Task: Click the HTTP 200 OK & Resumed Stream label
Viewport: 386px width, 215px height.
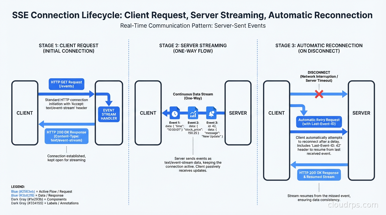Action: [319, 174]
